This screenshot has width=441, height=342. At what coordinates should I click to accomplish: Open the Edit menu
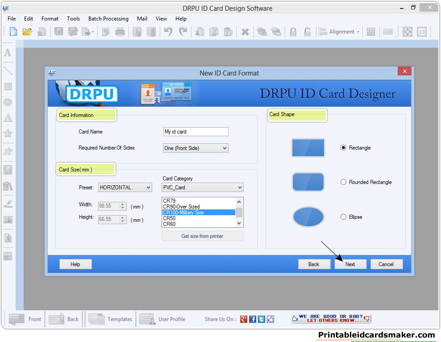29,19
